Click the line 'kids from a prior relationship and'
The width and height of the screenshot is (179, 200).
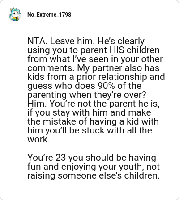tap(96, 77)
